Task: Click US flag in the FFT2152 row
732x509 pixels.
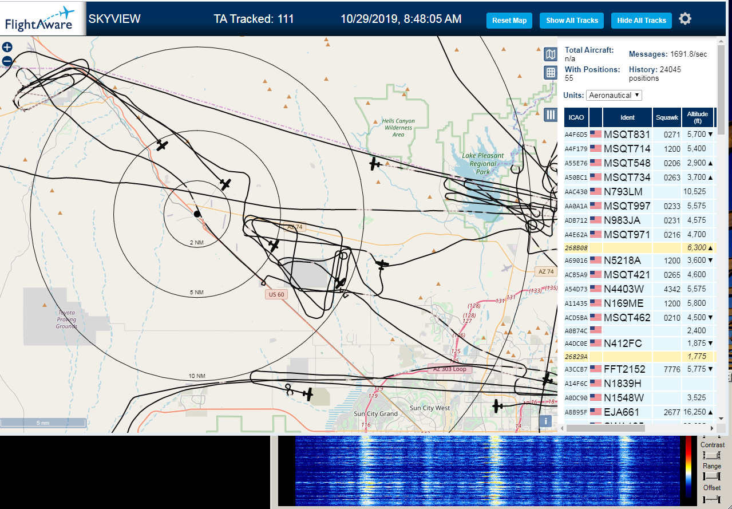Action: (x=596, y=369)
